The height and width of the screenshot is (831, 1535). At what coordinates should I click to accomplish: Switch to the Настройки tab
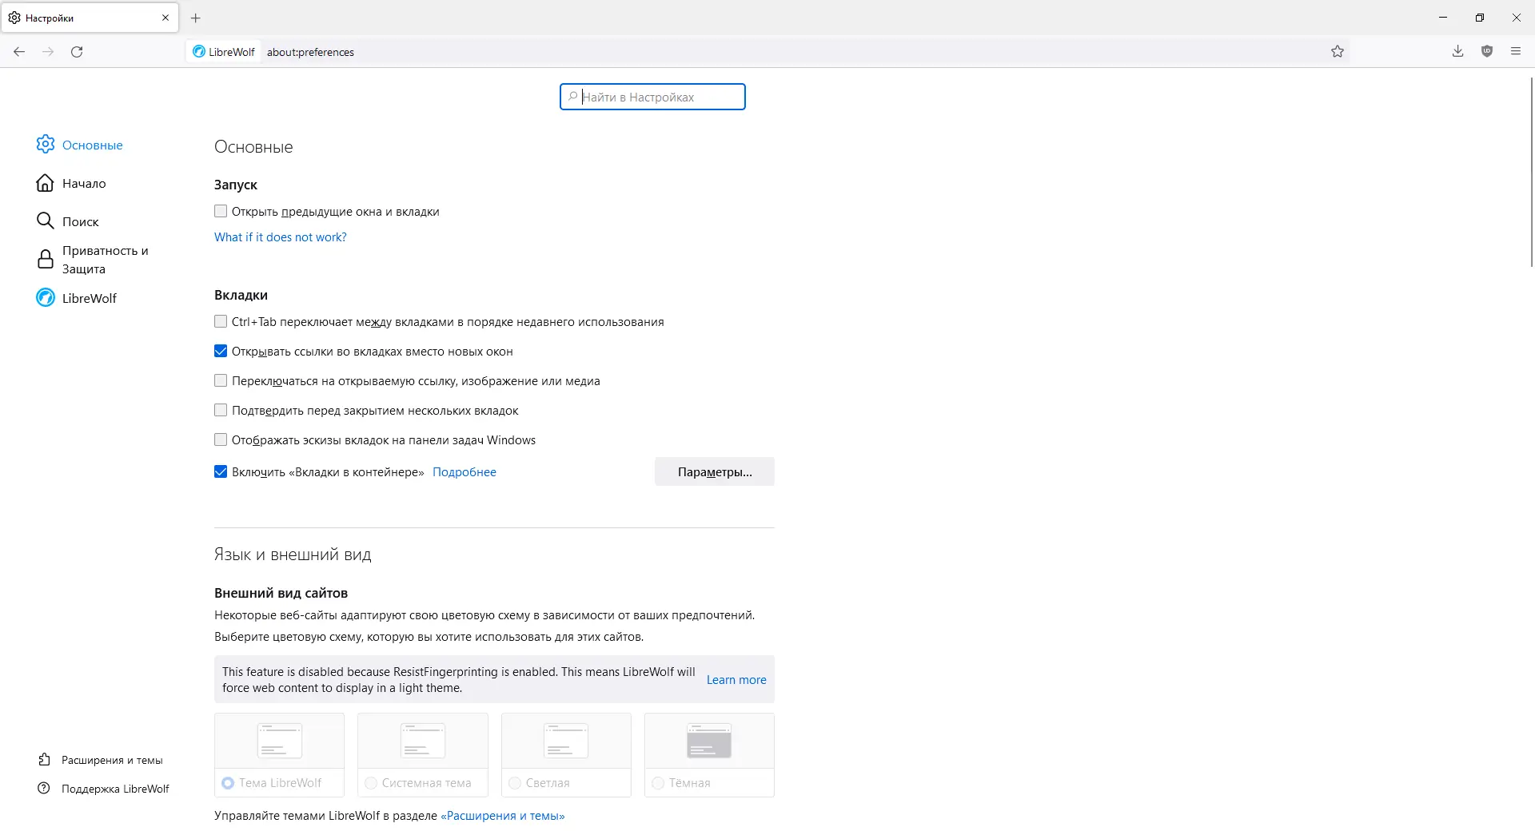click(80, 18)
